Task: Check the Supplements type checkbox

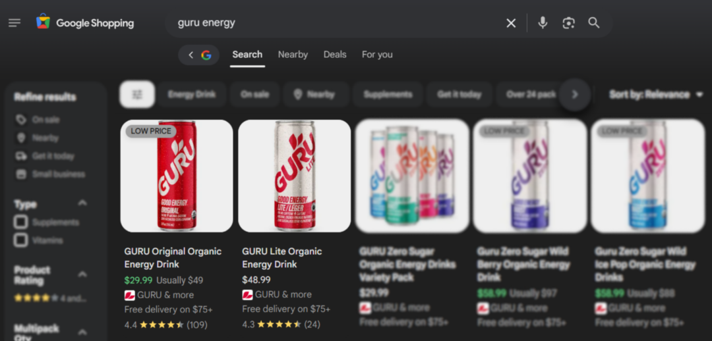Action: pyautogui.click(x=20, y=223)
